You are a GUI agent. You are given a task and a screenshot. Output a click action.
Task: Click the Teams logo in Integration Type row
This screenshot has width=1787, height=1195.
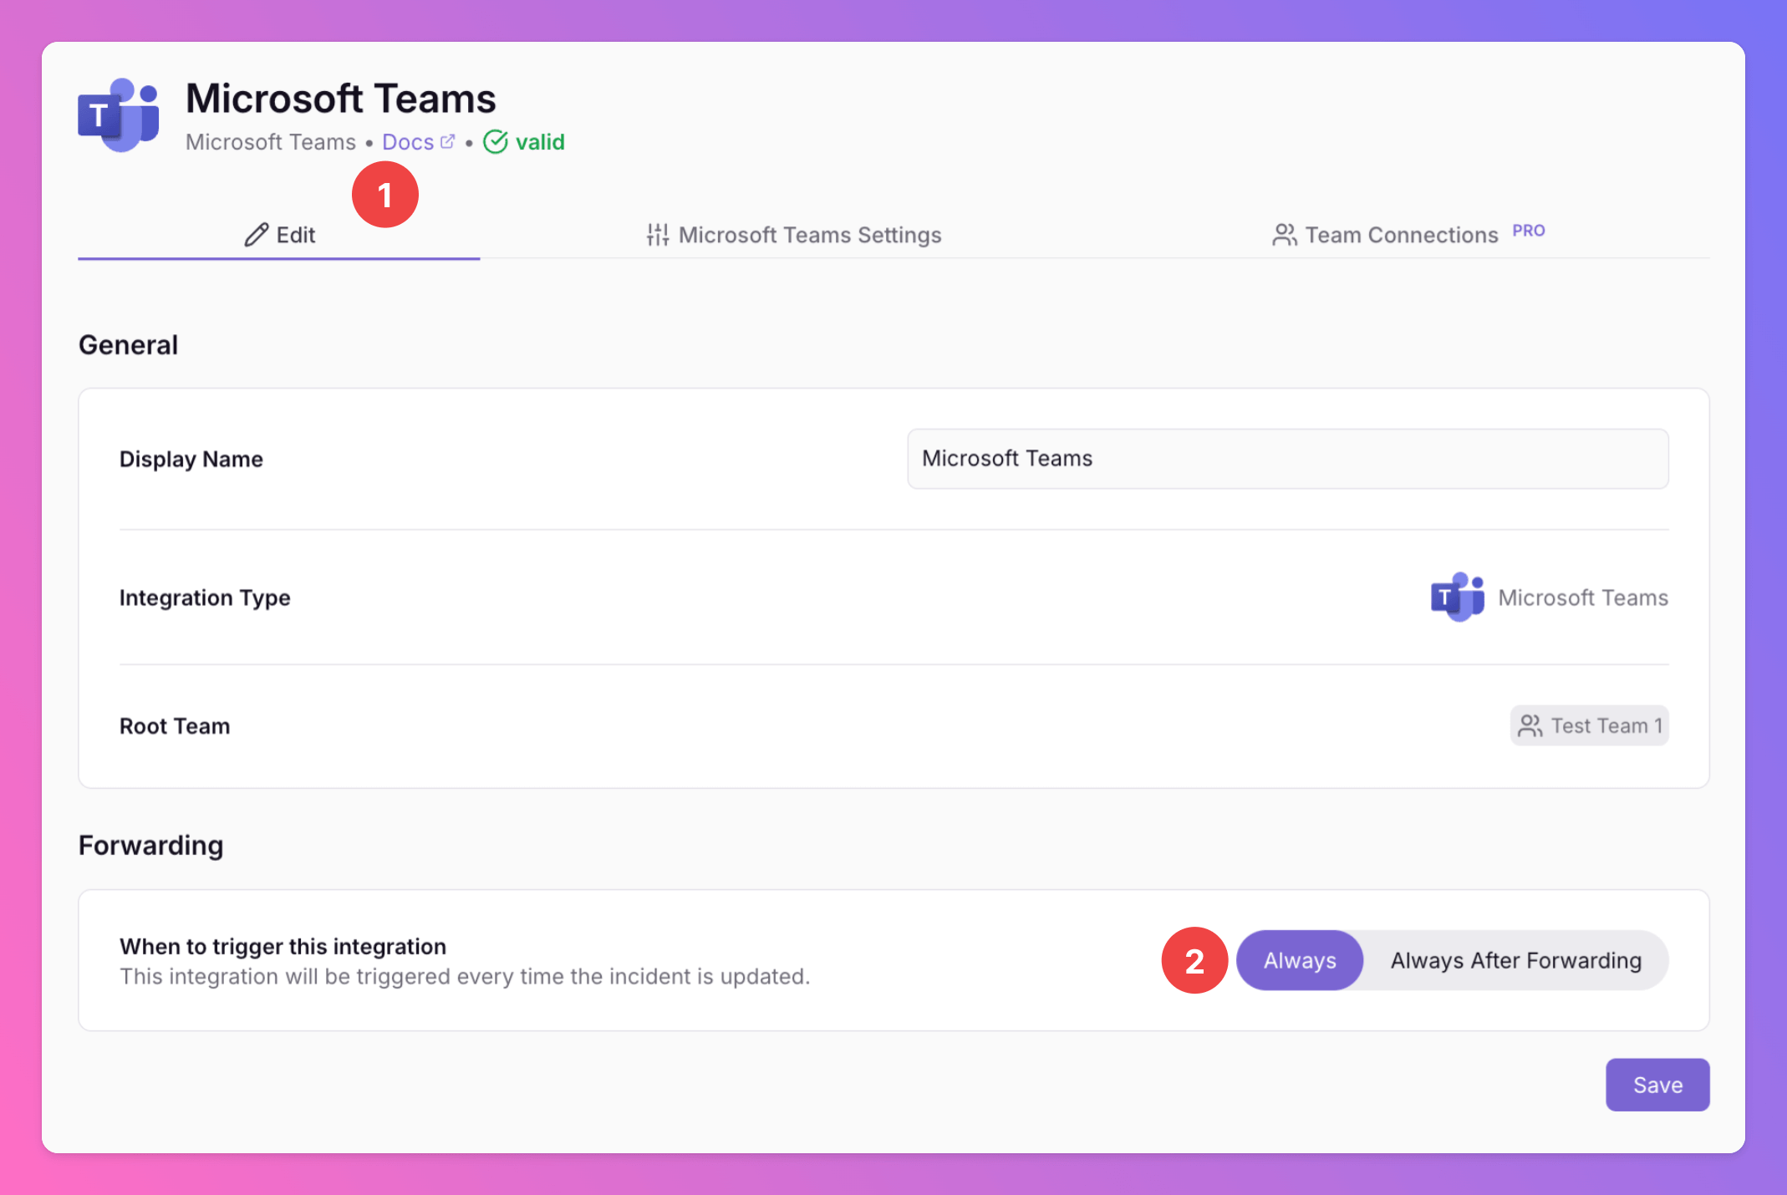tap(1457, 597)
